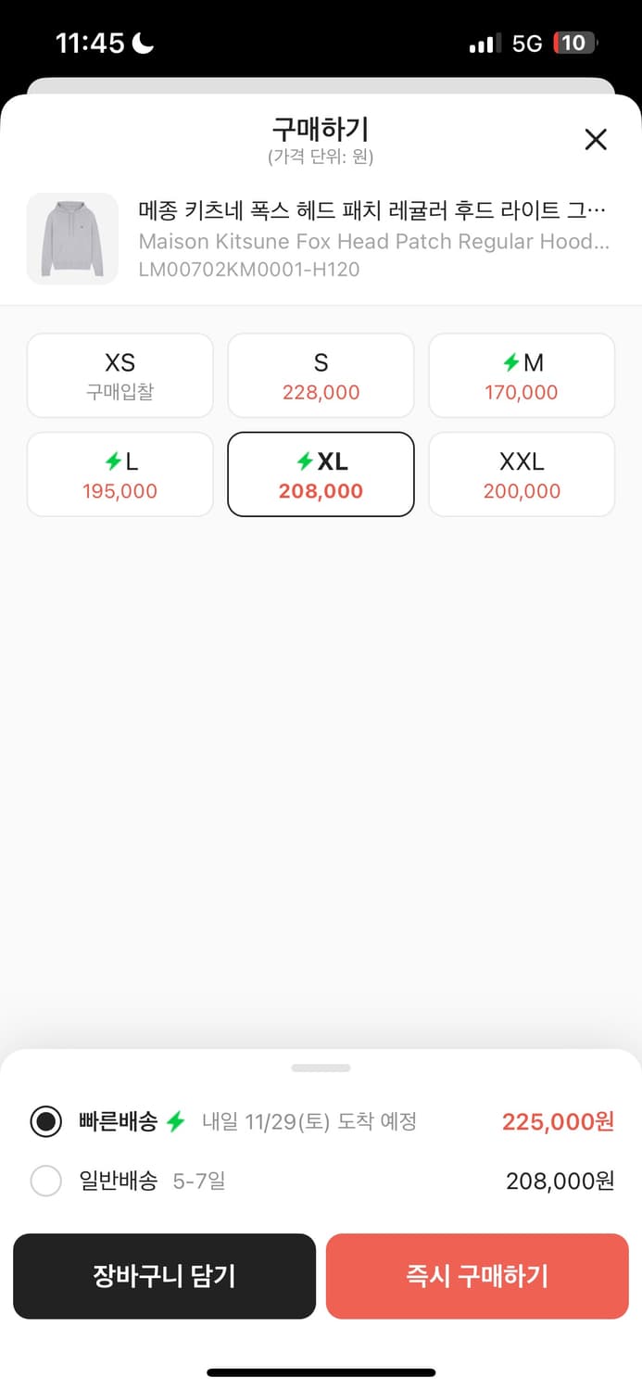Tap the lightning icon on size L
The height and width of the screenshot is (1390, 642).
(114, 461)
